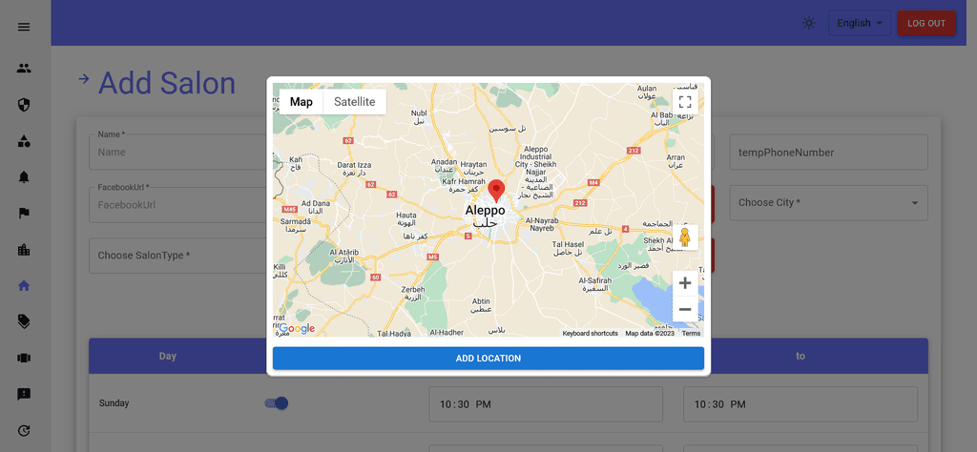Image resolution: width=977 pixels, height=452 pixels.
Task: Open the city buildings sidebar icon
Action: click(x=24, y=250)
